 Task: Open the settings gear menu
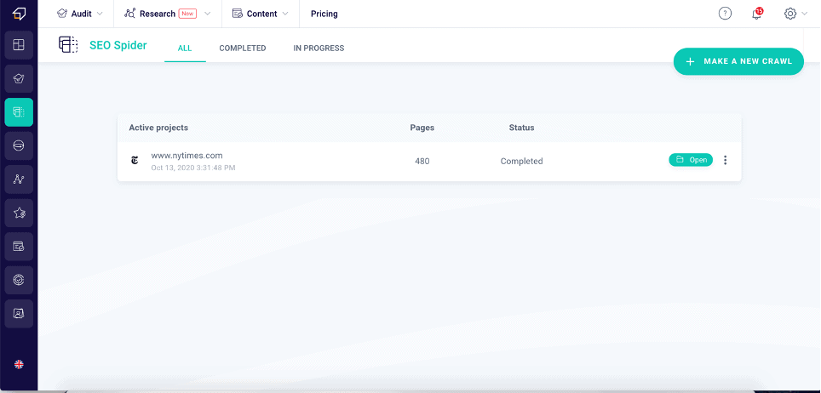pos(795,14)
